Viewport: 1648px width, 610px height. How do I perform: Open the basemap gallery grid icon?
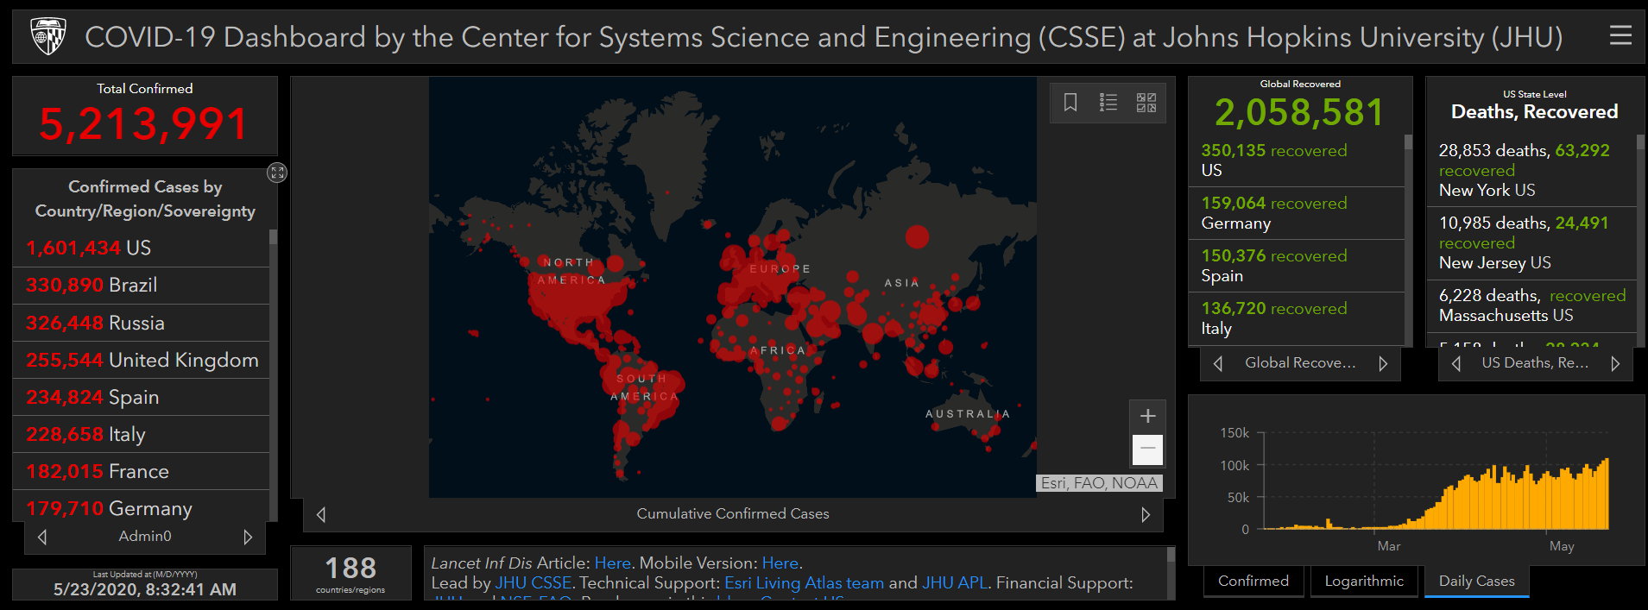1146,103
